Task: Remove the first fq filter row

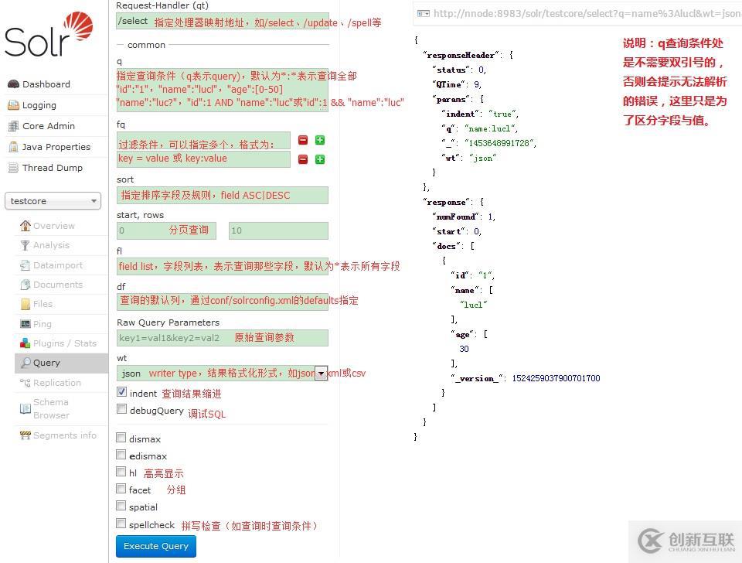Action: coord(303,140)
